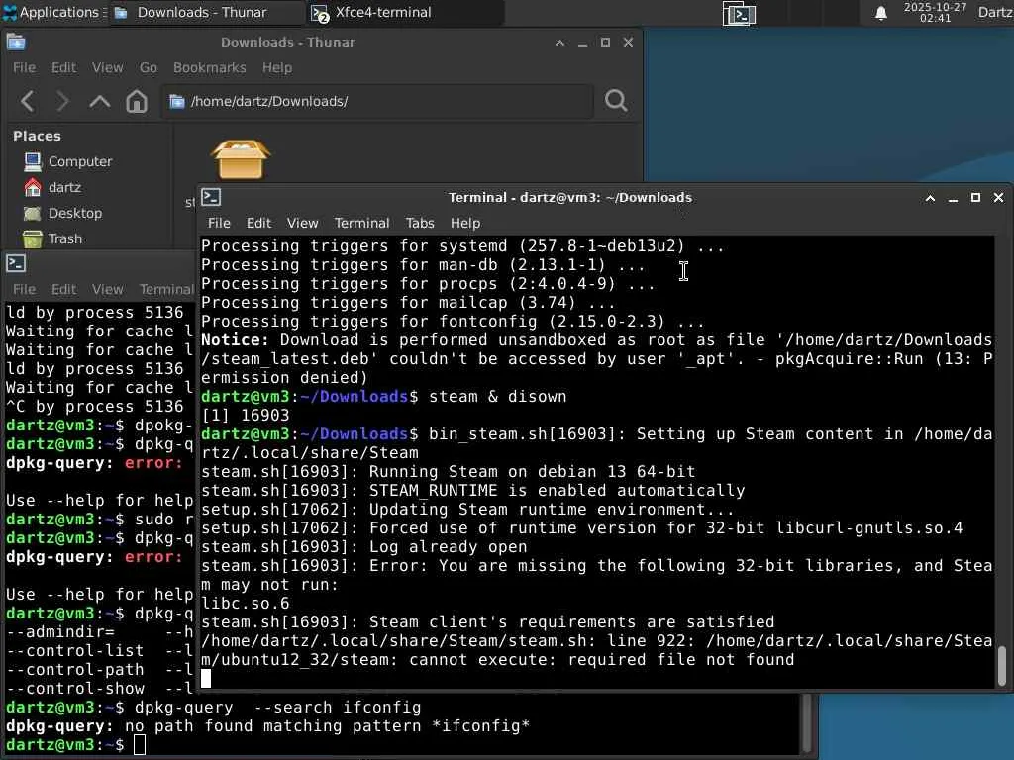The image size is (1014, 760).
Task: Click the 'steam & disown' command text
Action: click(x=498, y=396)
